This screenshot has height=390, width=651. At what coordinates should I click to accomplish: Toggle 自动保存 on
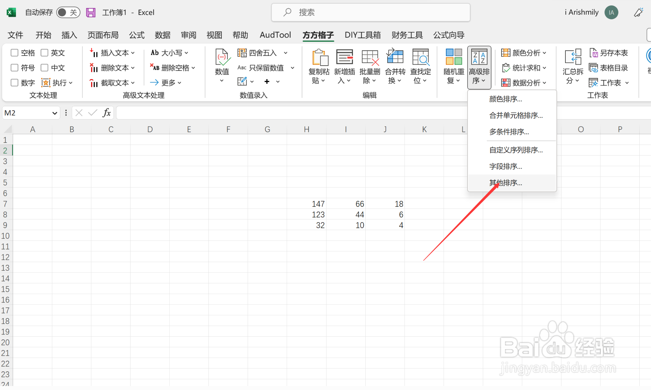tap(68, 12)
